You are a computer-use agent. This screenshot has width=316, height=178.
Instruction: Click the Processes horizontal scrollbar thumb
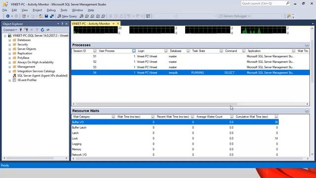pos(156,104)
